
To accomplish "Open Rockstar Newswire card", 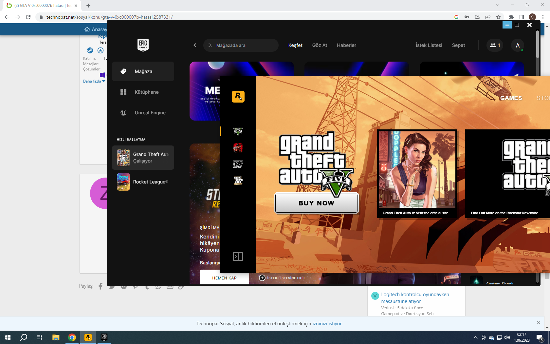I will [x=507, y=174].
